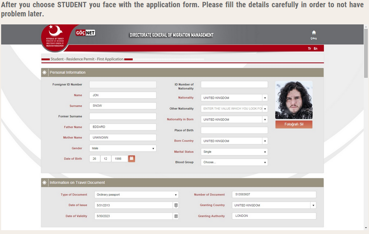Click the Father Name field
369x234 pixels.
tap(123, 127)
